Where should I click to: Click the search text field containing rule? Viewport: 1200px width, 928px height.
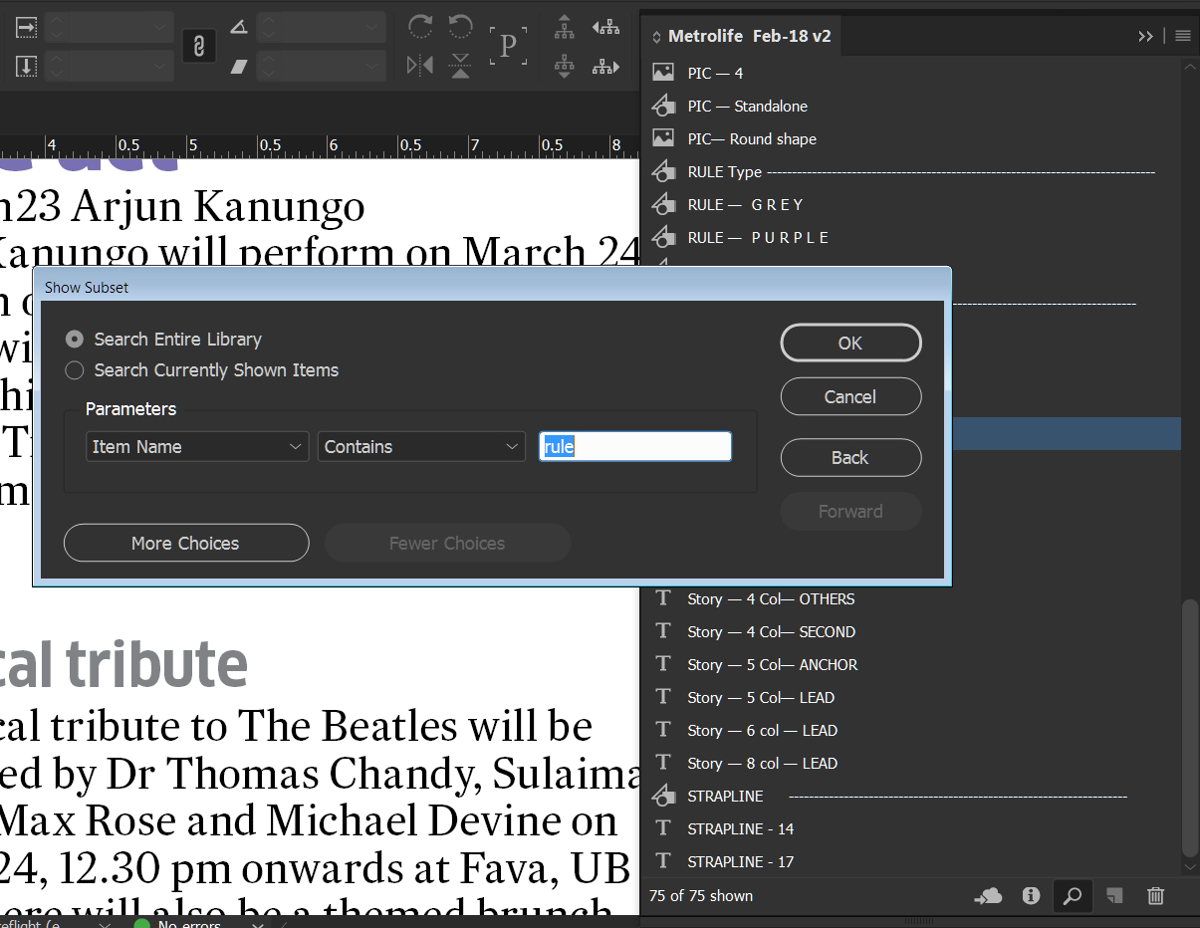pos(635,447)
